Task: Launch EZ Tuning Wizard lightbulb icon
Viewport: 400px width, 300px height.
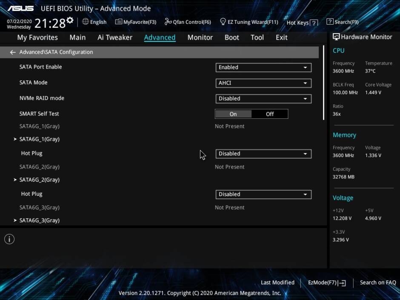Action: point(223,22)
